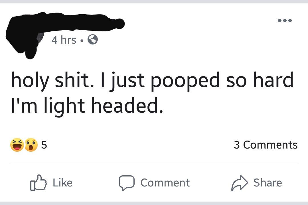Click the post line starting "holy shit"
The height and width of the screenshot is (205, 308).
pos(152,80)
